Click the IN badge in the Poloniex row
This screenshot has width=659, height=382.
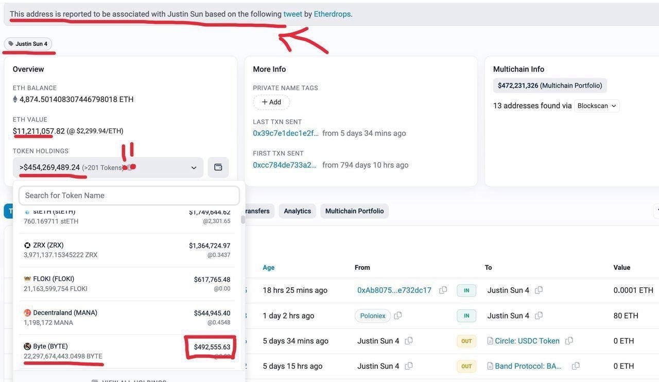(466, 316)
